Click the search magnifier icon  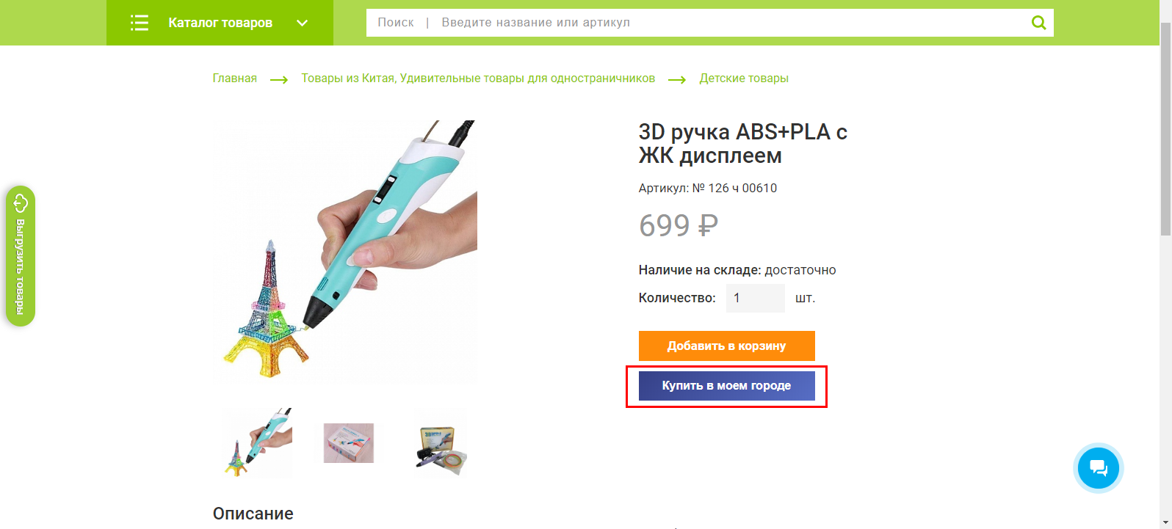pyautogui.click(x=1038, y=23)
